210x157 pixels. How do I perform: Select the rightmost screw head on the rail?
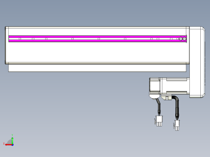185,39
